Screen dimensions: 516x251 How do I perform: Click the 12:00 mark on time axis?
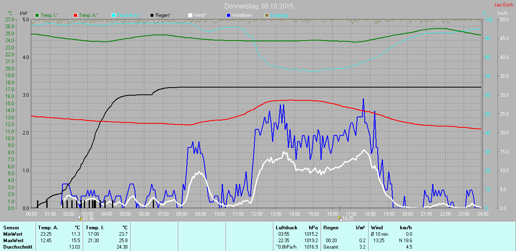coord(257,214)
